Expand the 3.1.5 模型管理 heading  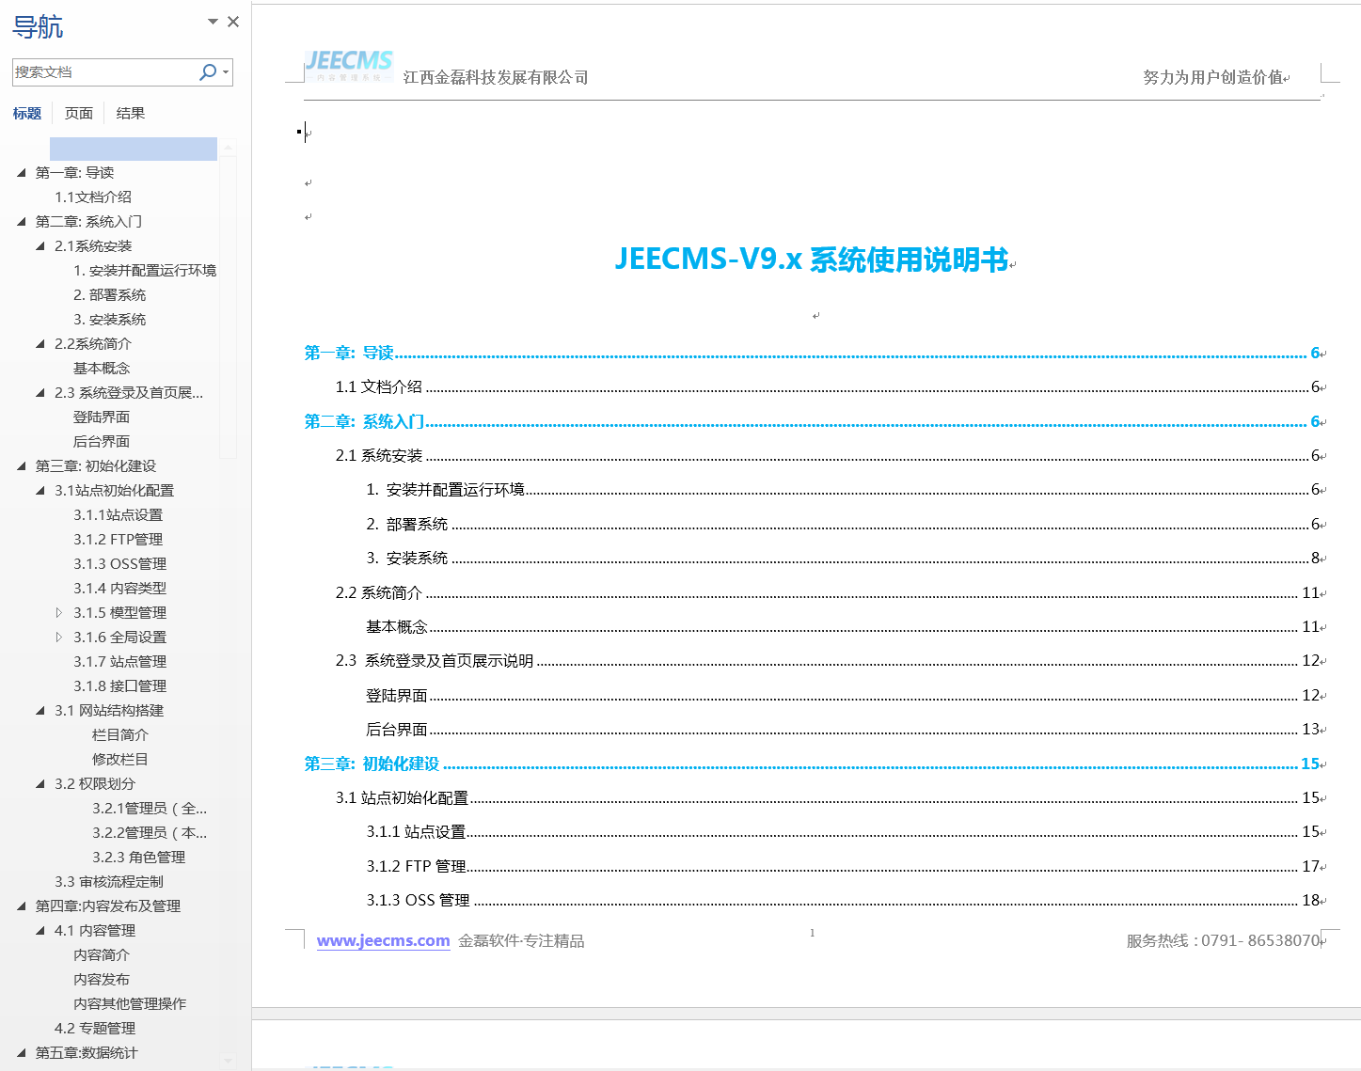[x=59, y=613]
